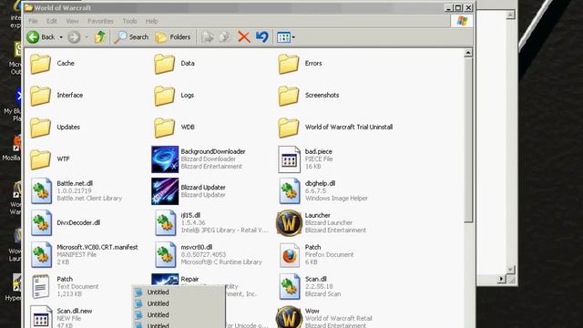583x328 pixels.
Task: Click the Move To toolbar icon
Action: tap(208, 37)
